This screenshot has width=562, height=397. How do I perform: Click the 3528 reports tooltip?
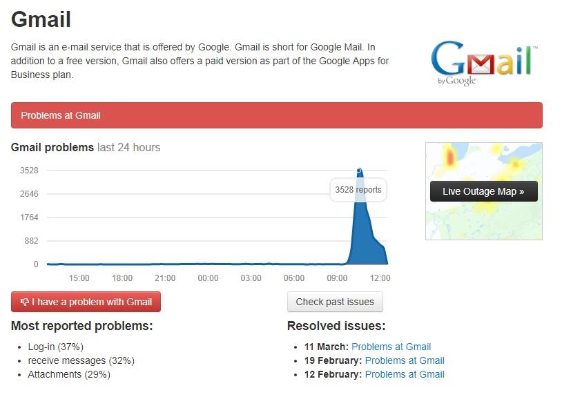click(358, 190)
